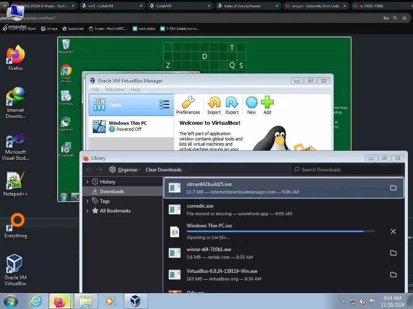Open the Computer desktop icon

pyautogui.click(x=16, y=16)
